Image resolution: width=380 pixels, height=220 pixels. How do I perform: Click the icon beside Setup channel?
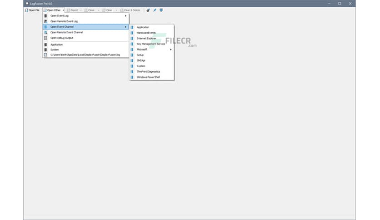coord(132,55)
